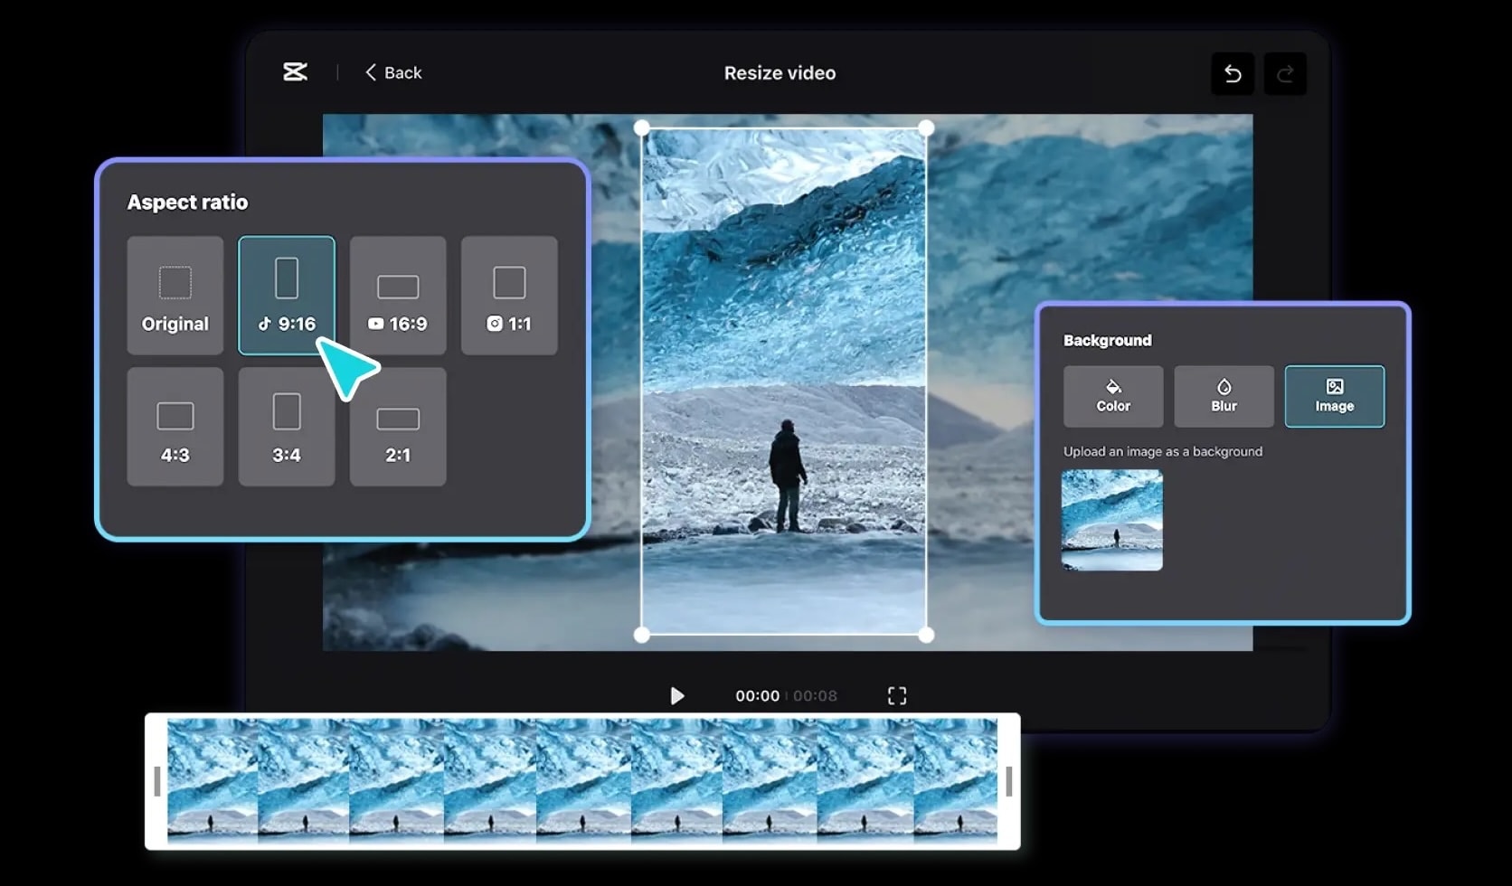Undo the last action
Image resolution: width=1512 pixels, height=886 pixels.
pos(1233,73)
